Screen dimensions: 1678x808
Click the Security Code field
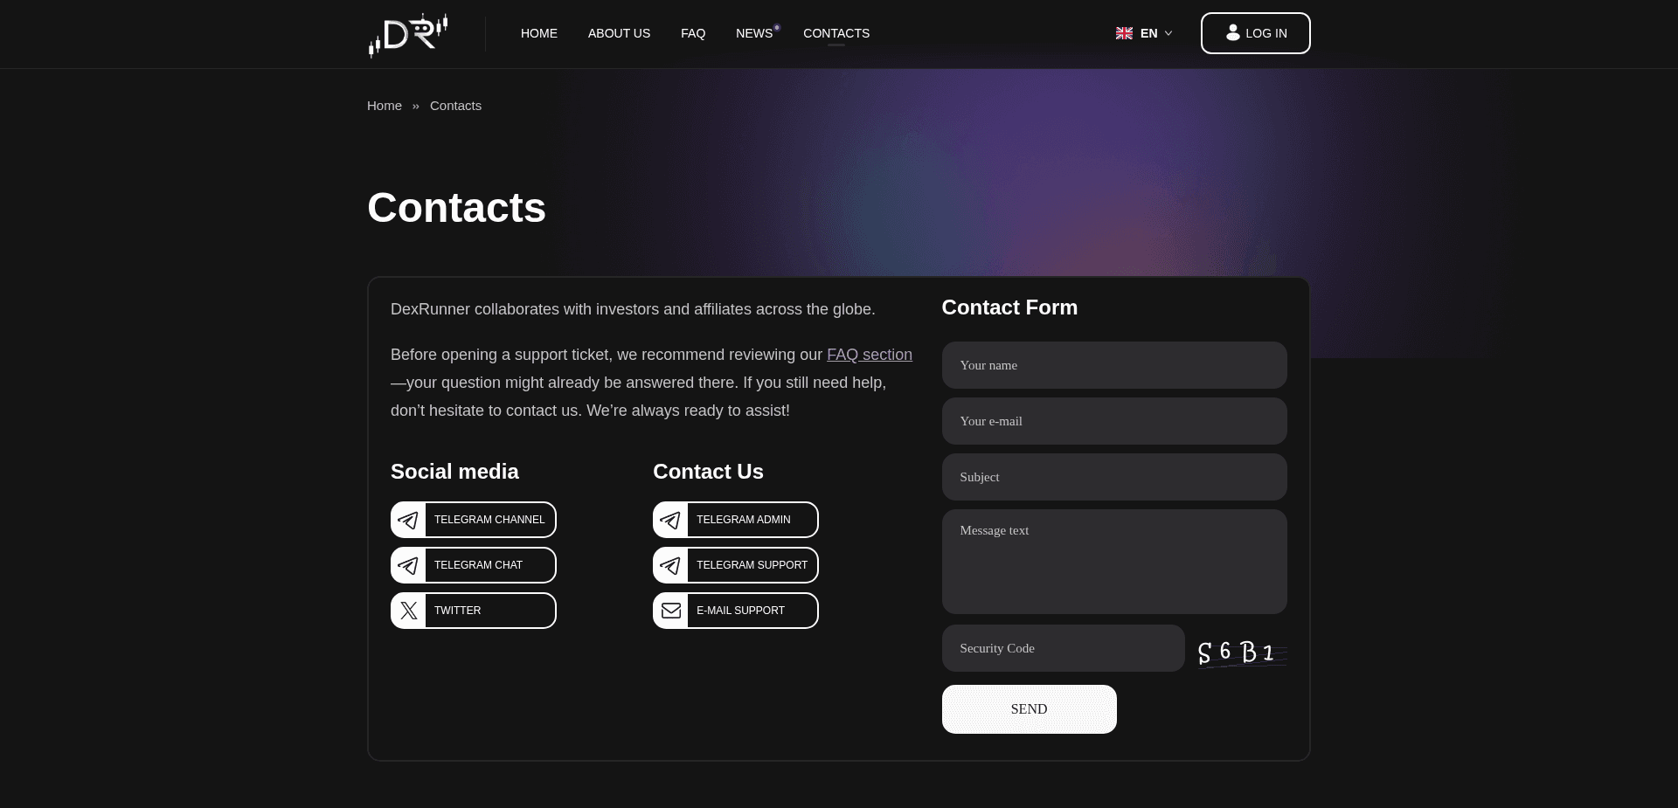pos(1062,648)
